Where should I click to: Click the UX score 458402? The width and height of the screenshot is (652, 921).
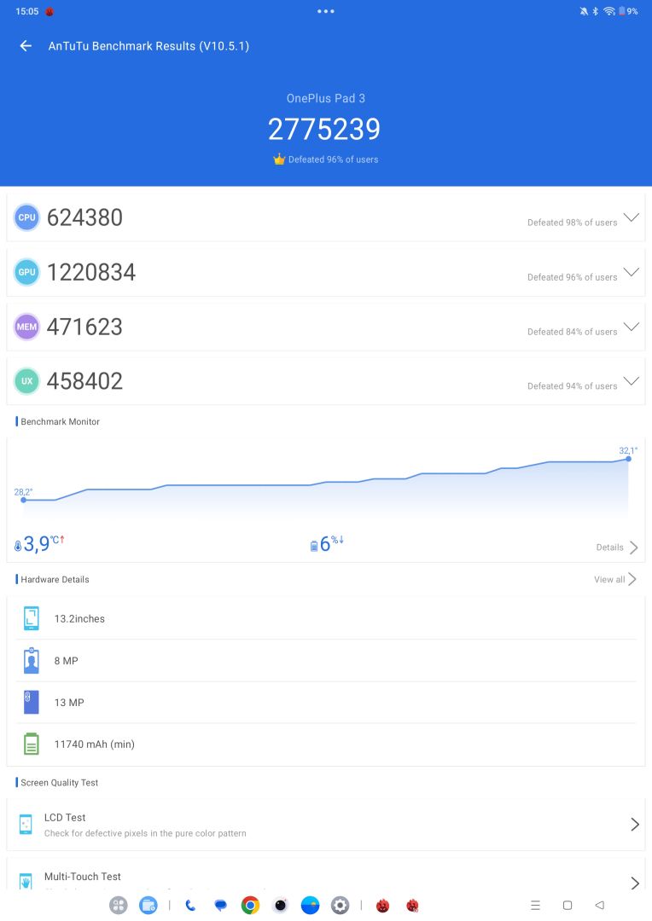(x=84, y=381)
